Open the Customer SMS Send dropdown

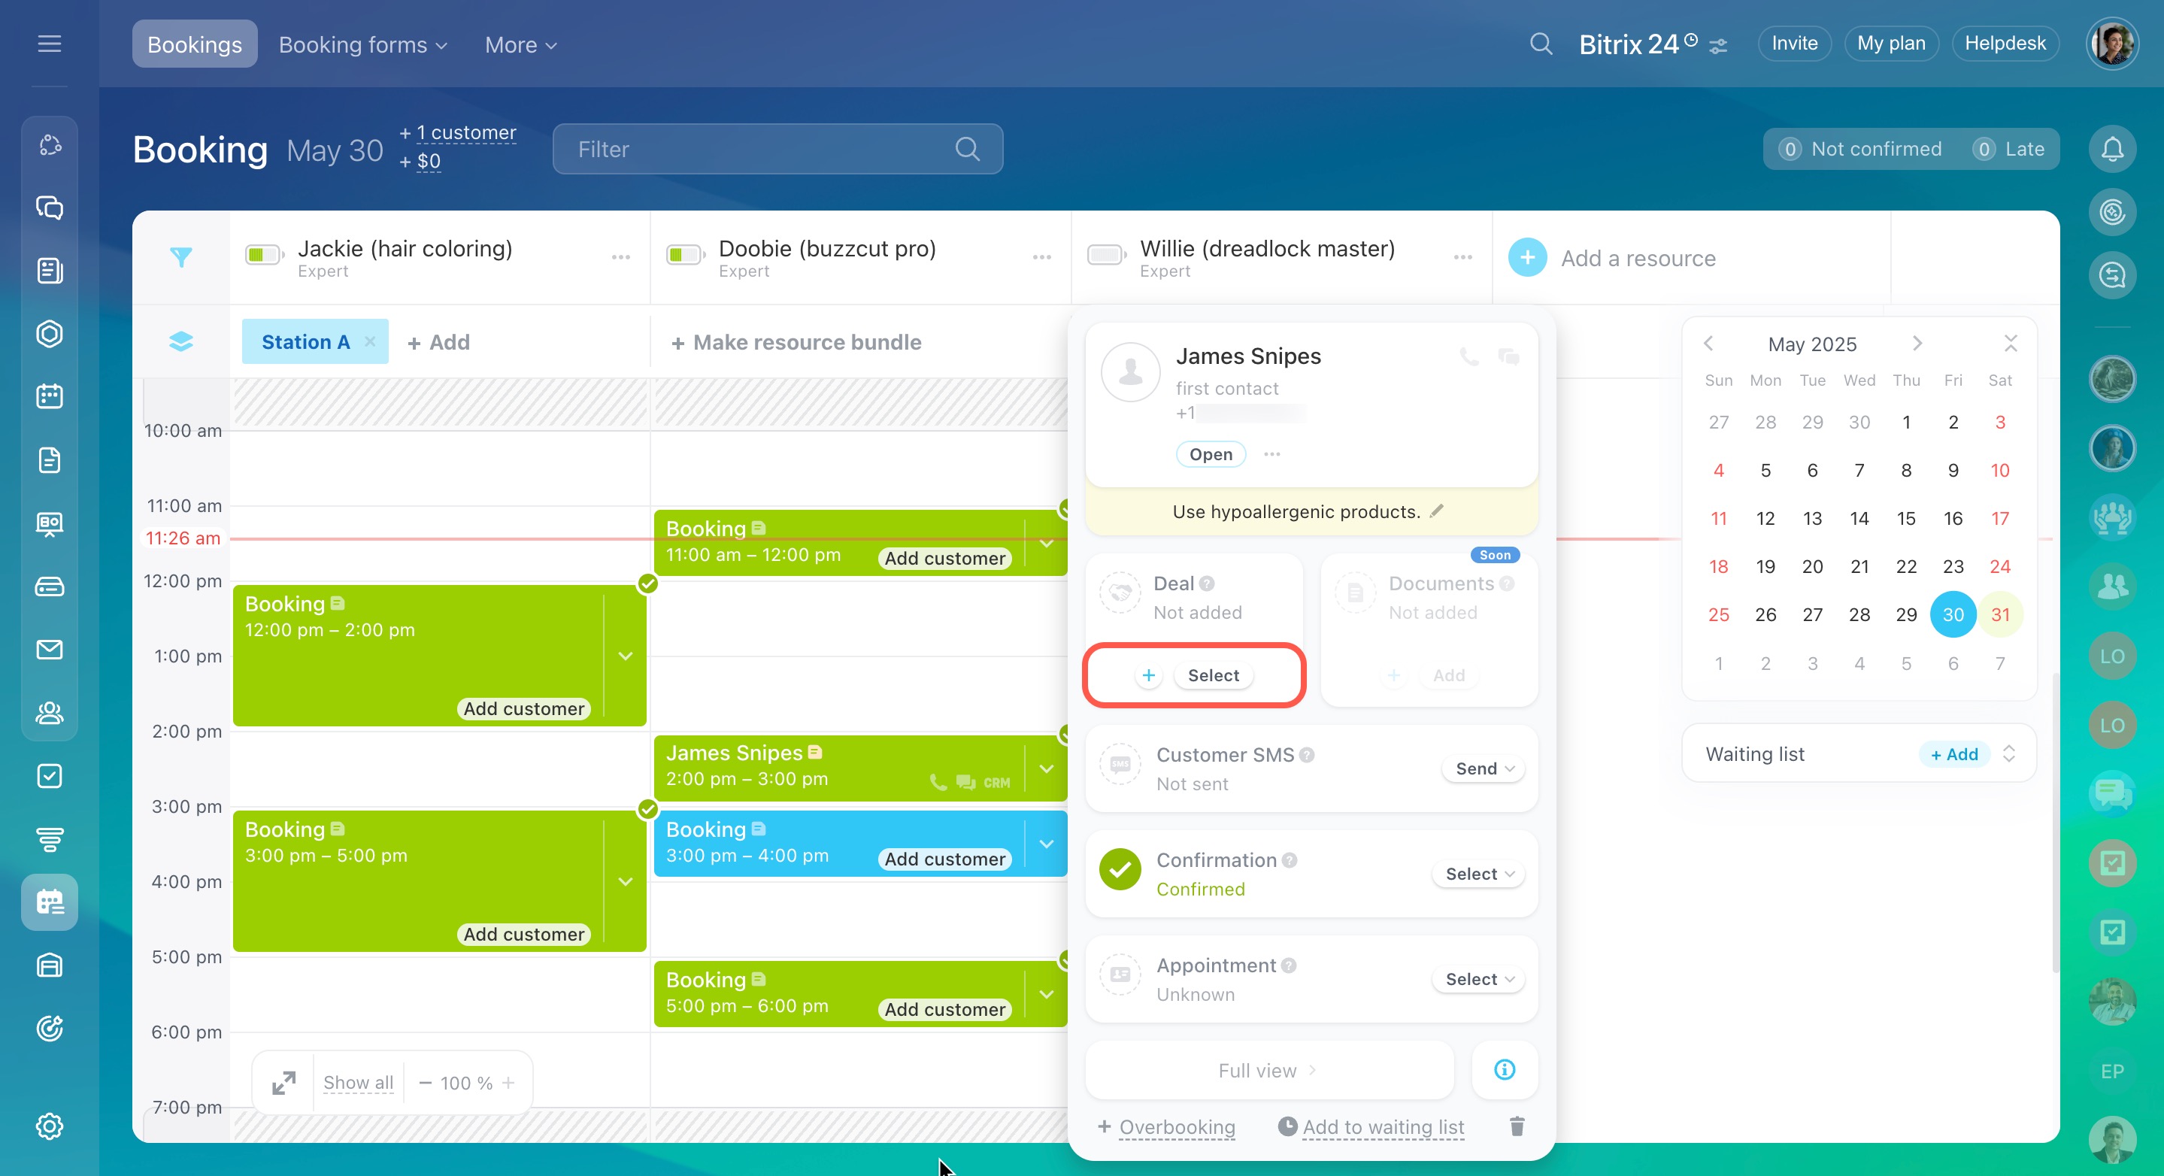pyautogui.click(x=1484, y=768)
